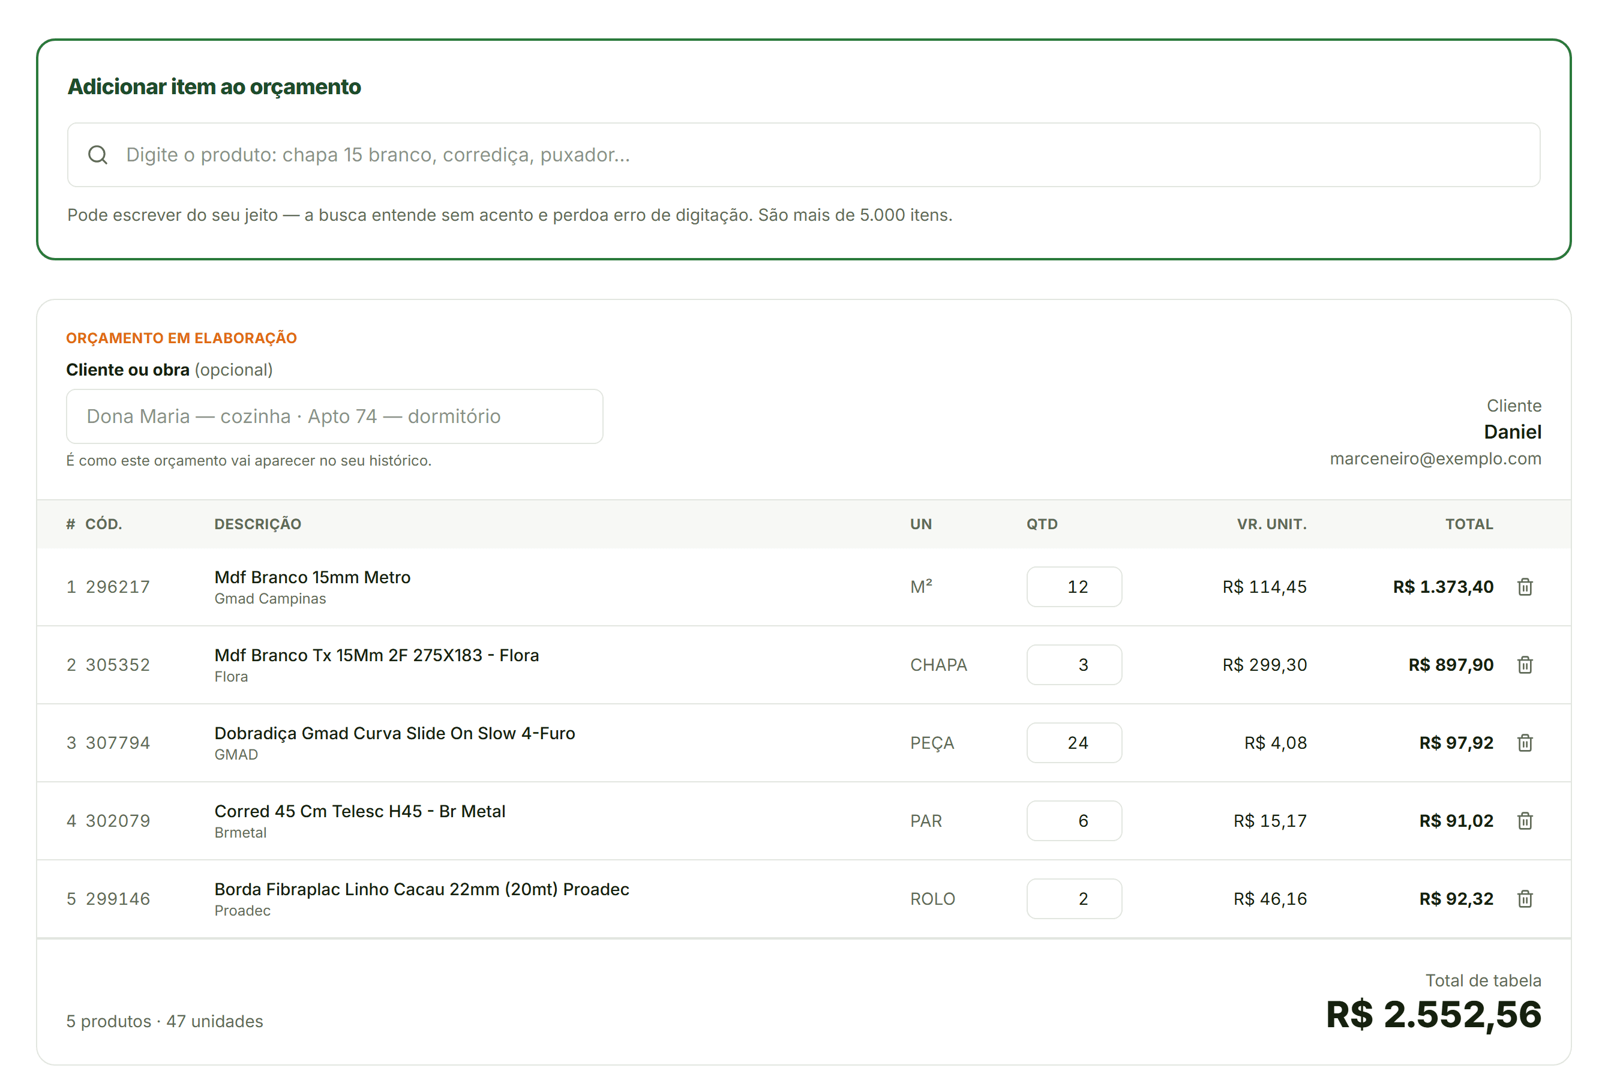Click the 'QTD' column header
Screen dimensions: 1608x1080
click(1042, 524)
